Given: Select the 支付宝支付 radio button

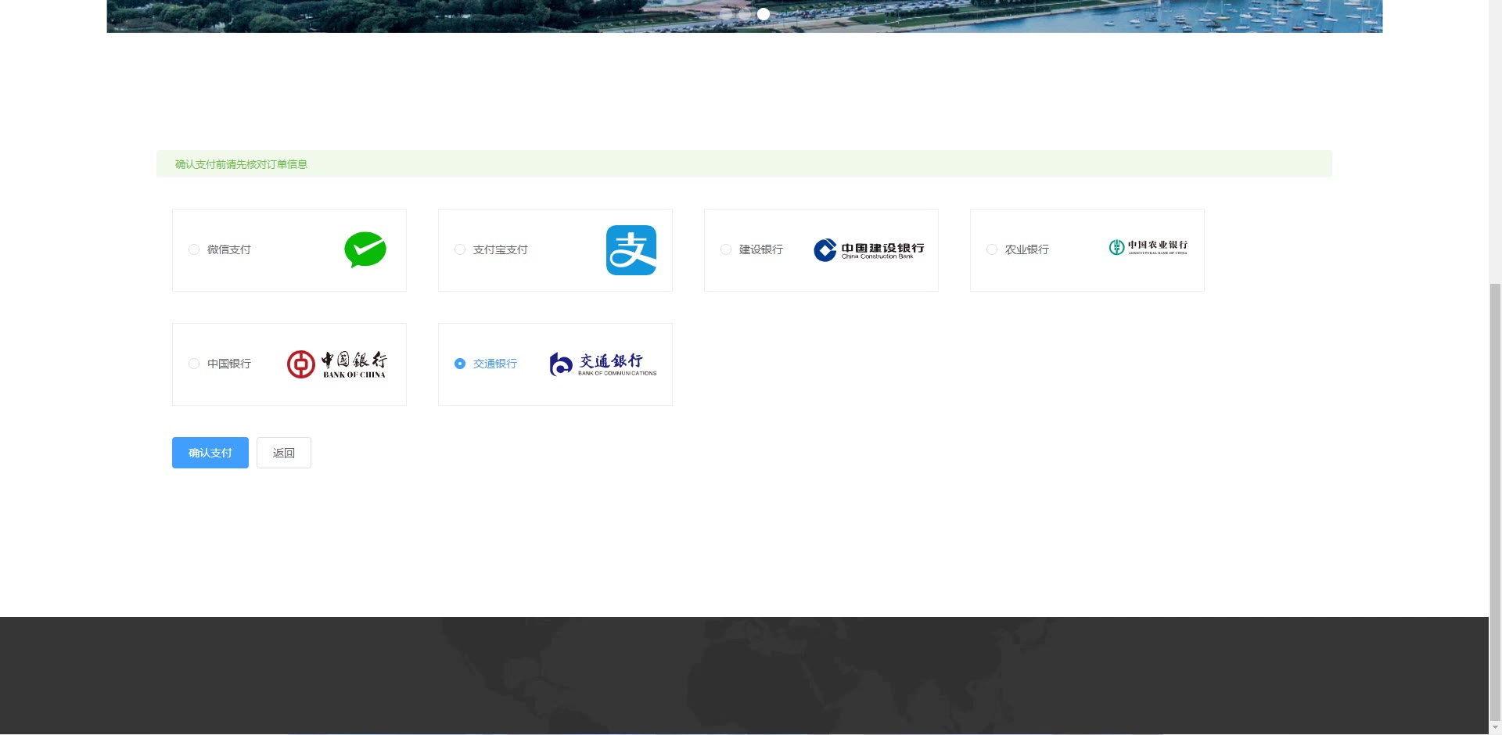Looking at the screenshot, I should (x=460, y=249).
